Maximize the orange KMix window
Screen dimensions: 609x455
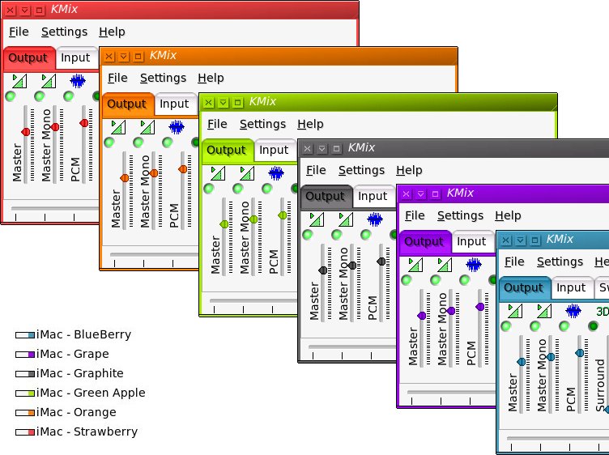[x=138, y=57]
